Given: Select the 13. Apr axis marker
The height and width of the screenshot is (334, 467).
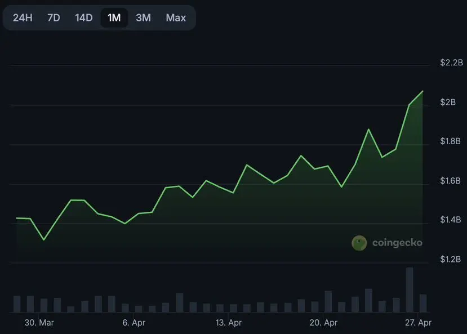Looking at the screenshot, I should click(x=229, y=323).
